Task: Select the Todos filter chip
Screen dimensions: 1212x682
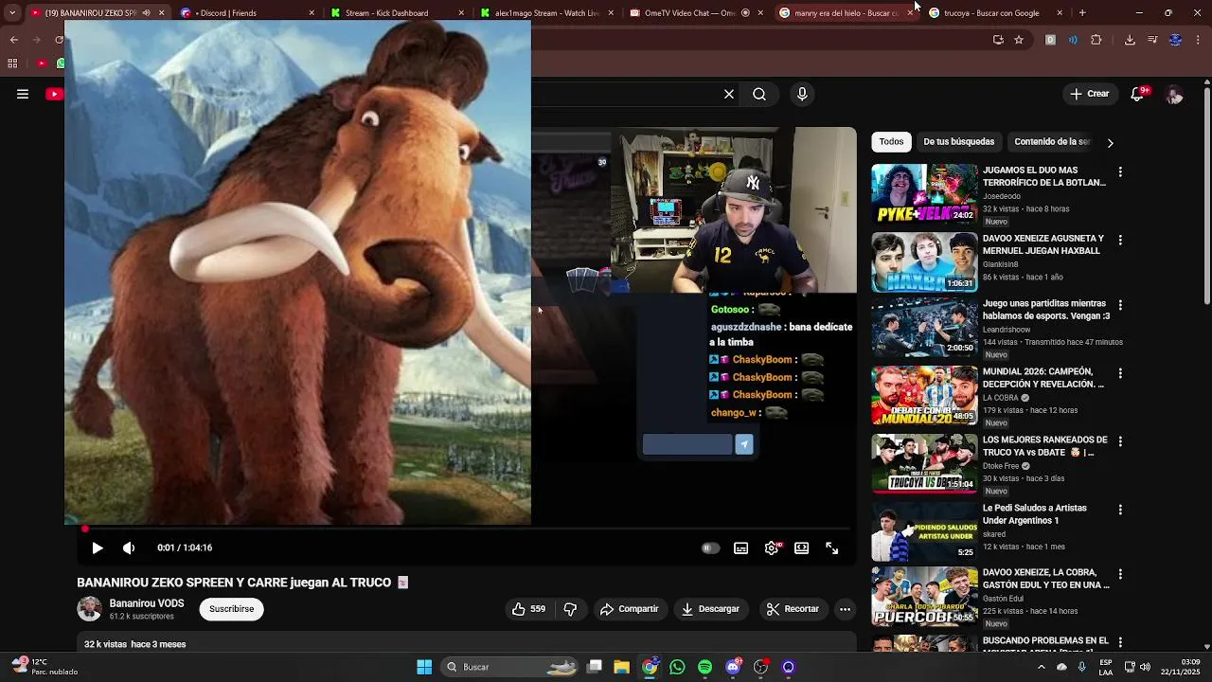Action: click(x=891, y=141)
